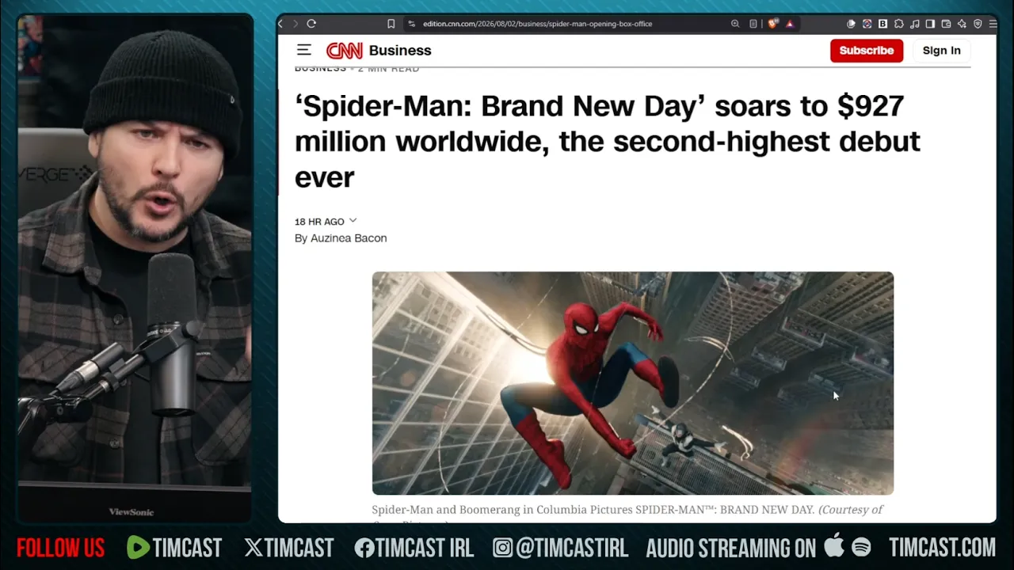Click the FOLLOW US banner text

[60, 548]
